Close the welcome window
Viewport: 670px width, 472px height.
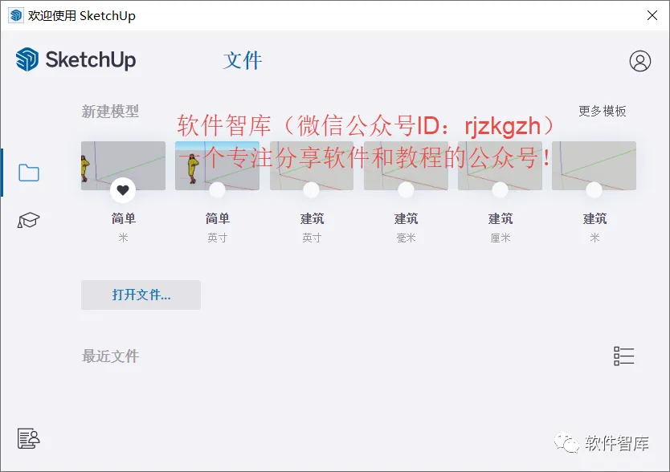pos(652,15)
